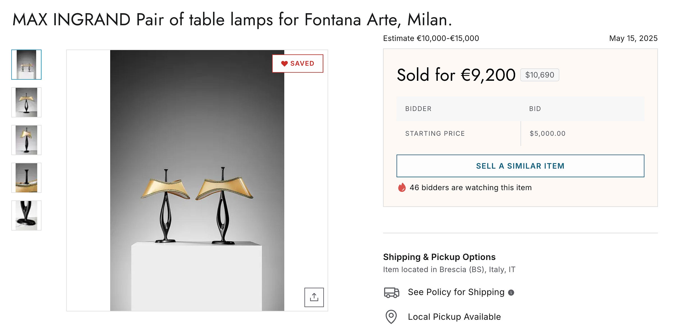Click the Sell a Similar Item button
This screenshot has height=327, width=673.
click(520, 166)
